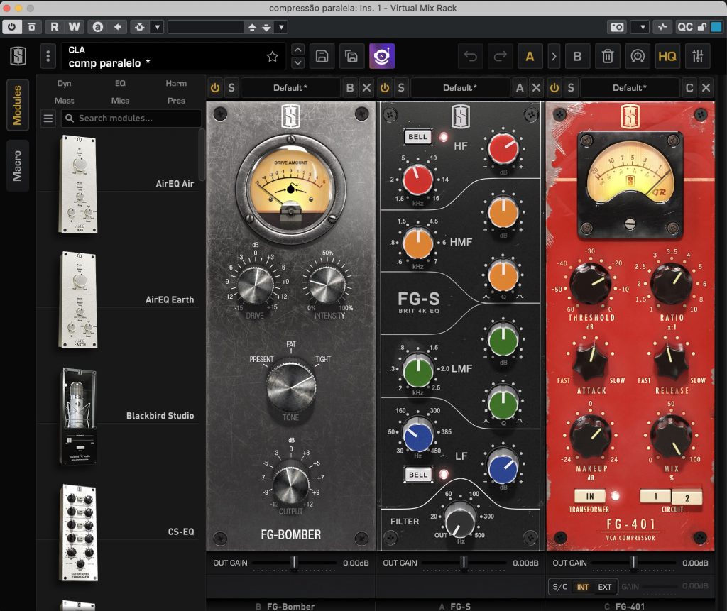Select circuit 1 on the FG-401
This screenshot has height=611, width=727.
(655, 496)
